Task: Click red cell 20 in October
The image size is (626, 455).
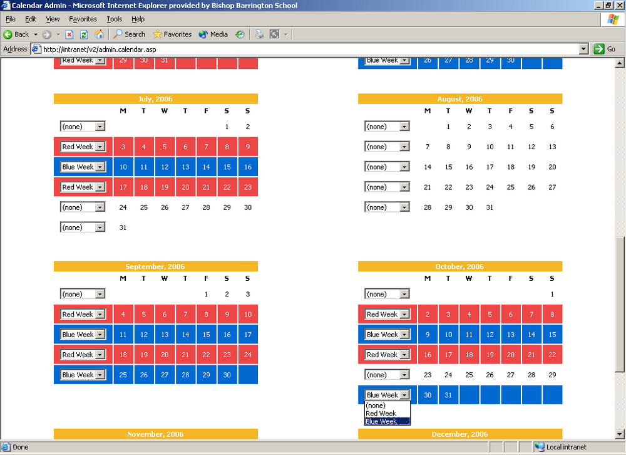Action: (x=511, y=355)
